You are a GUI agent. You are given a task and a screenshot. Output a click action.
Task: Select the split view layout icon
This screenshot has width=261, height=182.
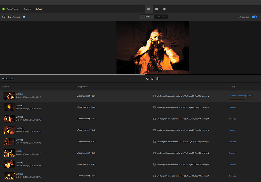point(157,9)
